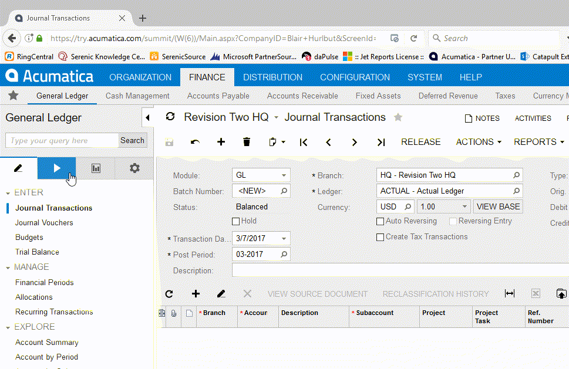
Task: Go to previous record arrow
Action: click(x=329, y=142)
